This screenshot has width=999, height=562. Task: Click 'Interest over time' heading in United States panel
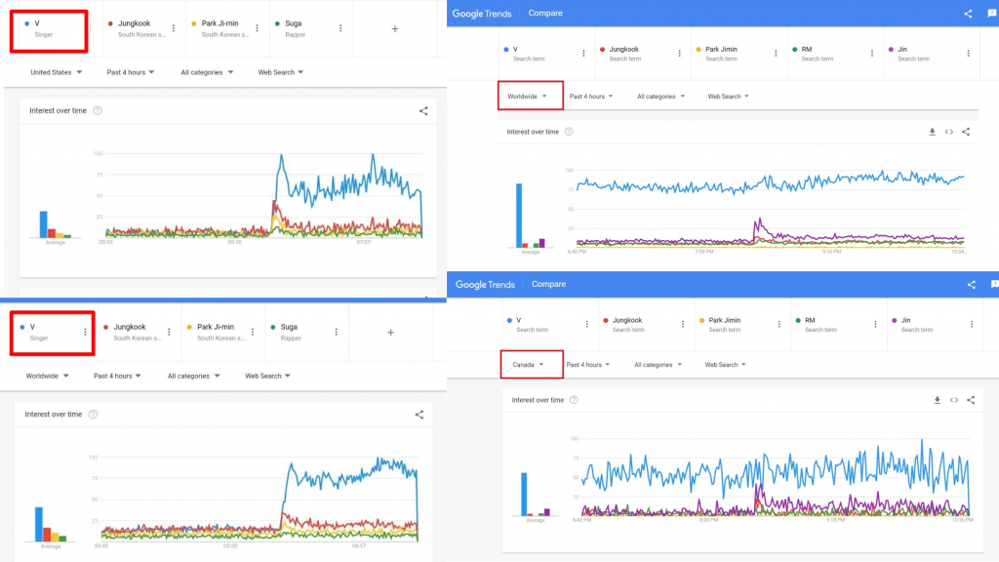tap(58, 111)
